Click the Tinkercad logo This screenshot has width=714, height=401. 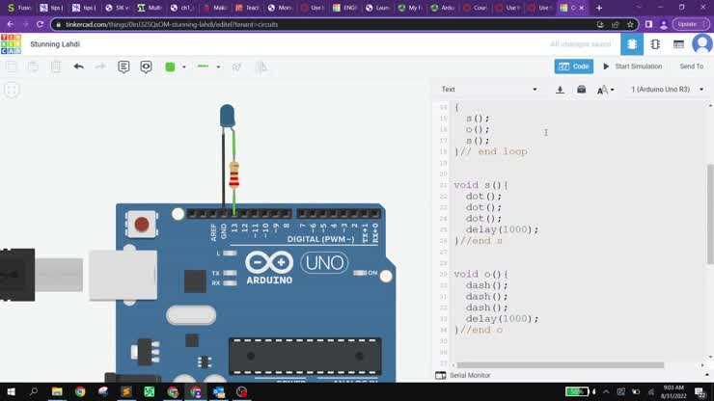(11, 43)
